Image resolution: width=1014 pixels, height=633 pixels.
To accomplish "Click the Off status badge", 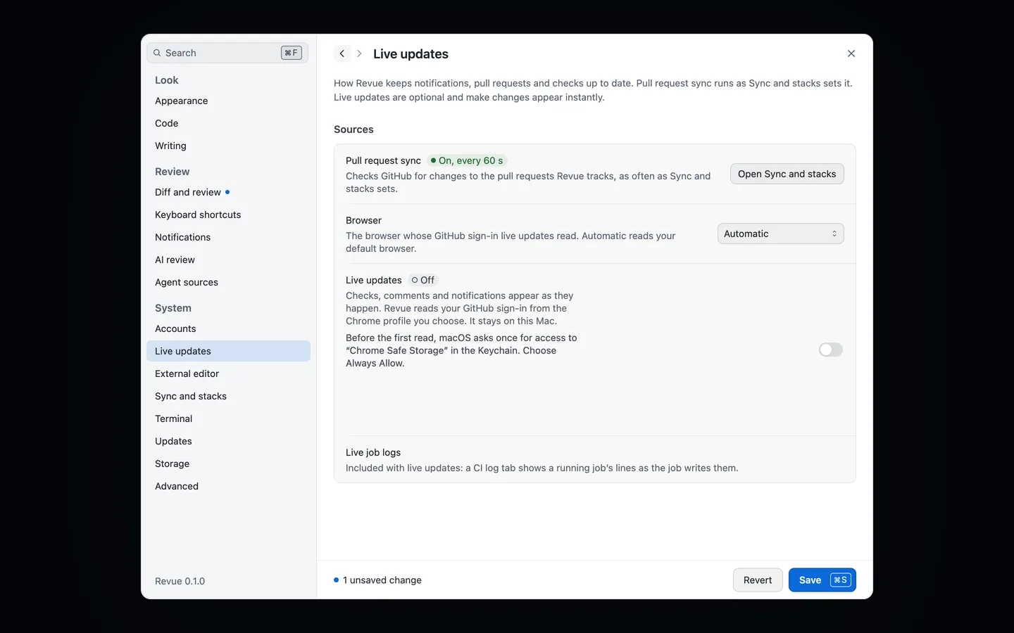I will pos(423,280).
